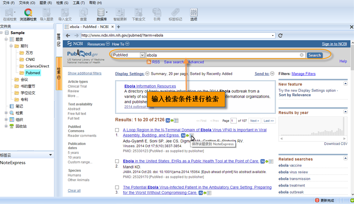Click Sign in to NCBI
This screenshot has width=354, height=204.
pyautogui.click(x=334, y=44)
